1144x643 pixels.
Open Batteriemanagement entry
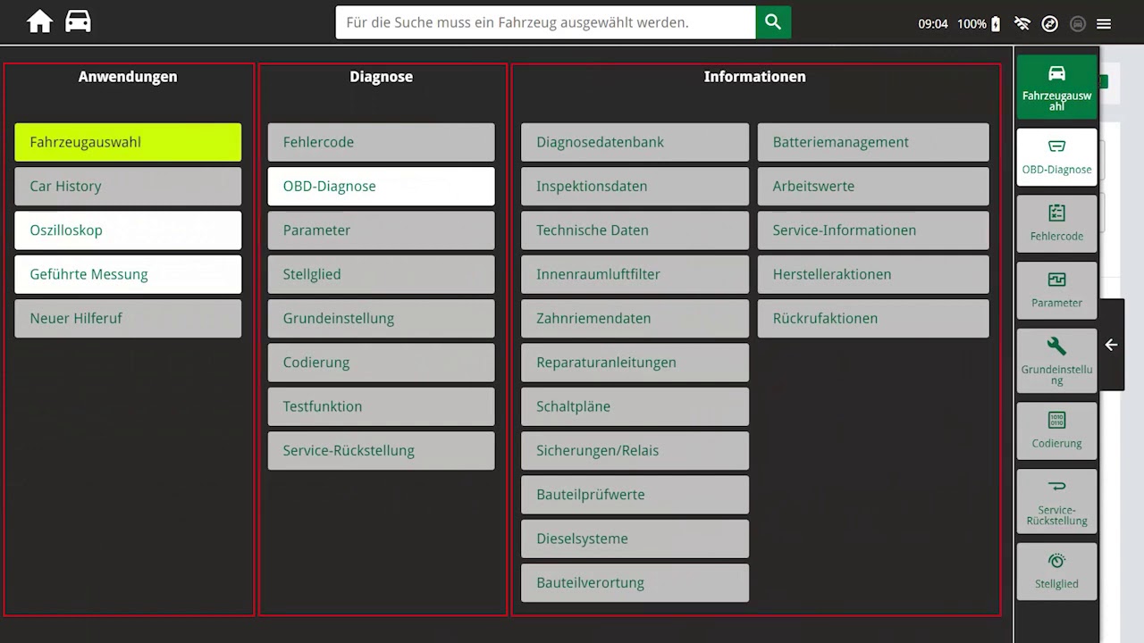(x=873, y=142)
